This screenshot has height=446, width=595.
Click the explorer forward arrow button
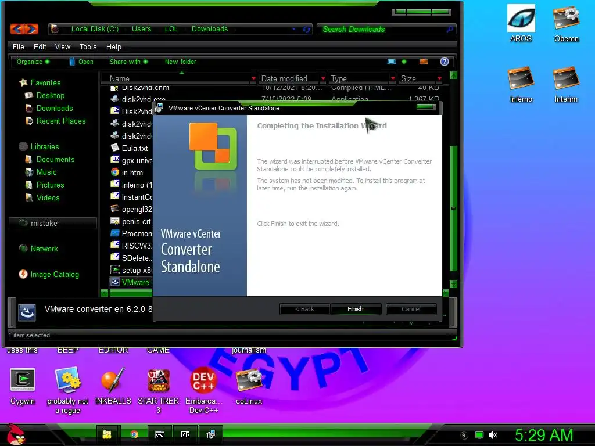point(32,29)
